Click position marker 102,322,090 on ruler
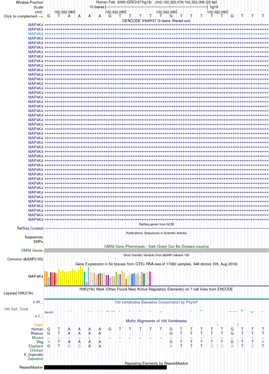The image size is (269, 374). 166,12
